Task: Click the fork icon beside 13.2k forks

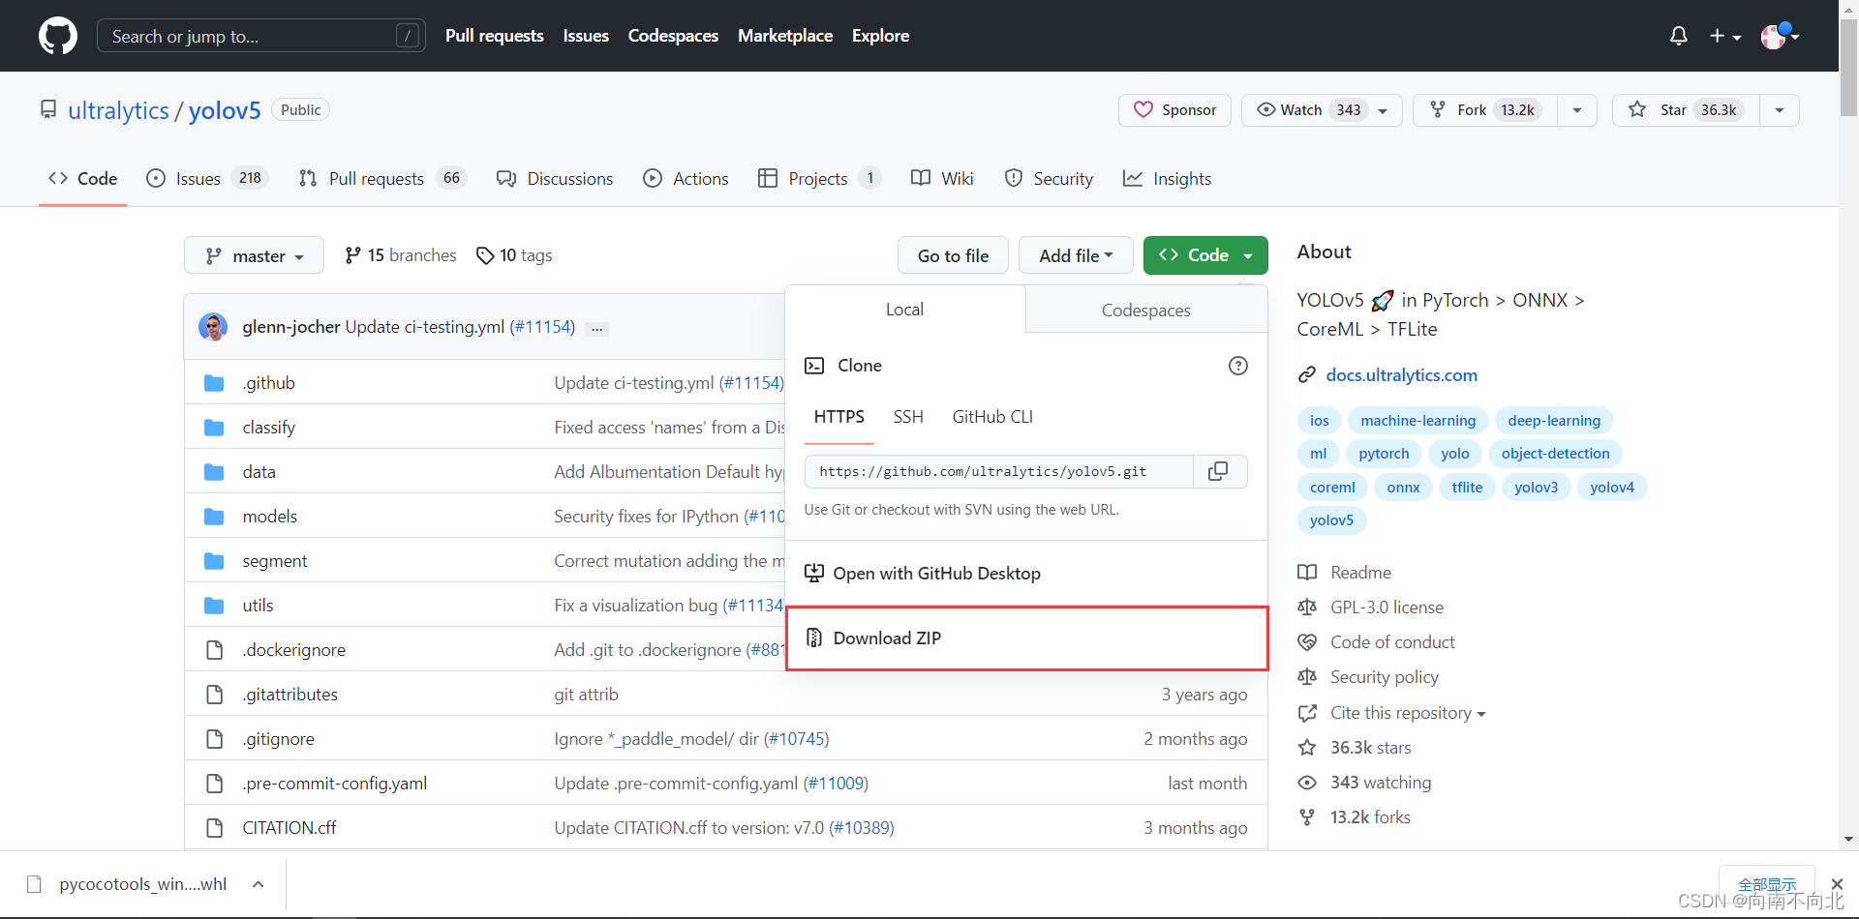Action: click(x=1307, y=817)
